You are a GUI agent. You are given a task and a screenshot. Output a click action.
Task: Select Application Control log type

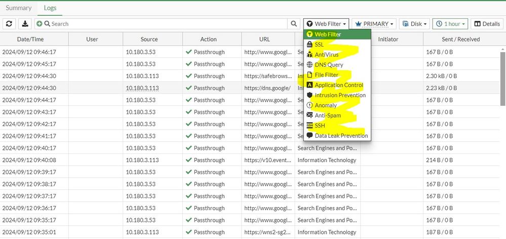pos(337,85)
